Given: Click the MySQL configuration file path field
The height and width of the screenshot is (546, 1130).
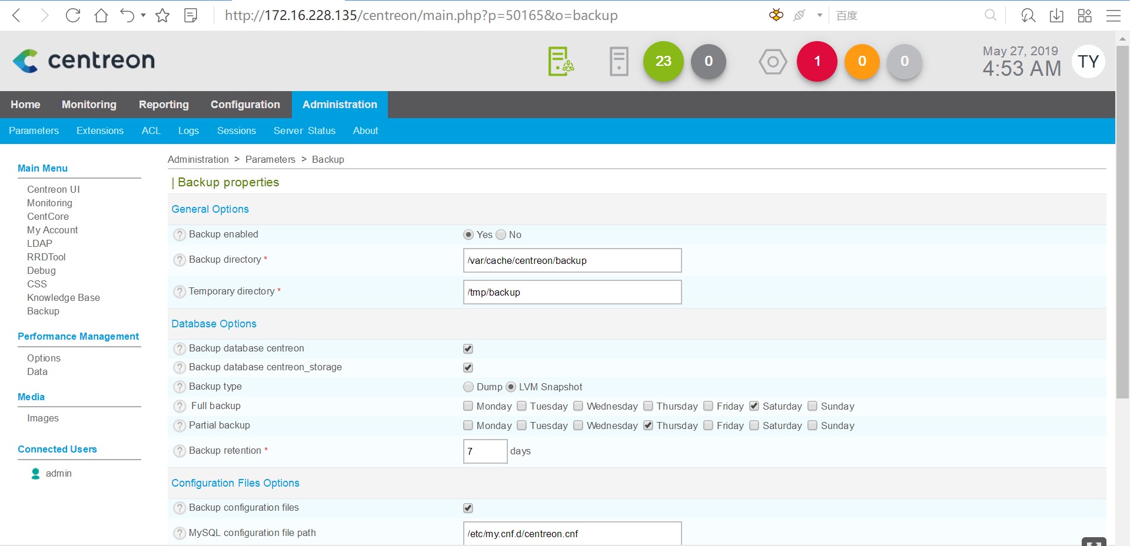Looking at the screenshot, I should pos(572,534).
